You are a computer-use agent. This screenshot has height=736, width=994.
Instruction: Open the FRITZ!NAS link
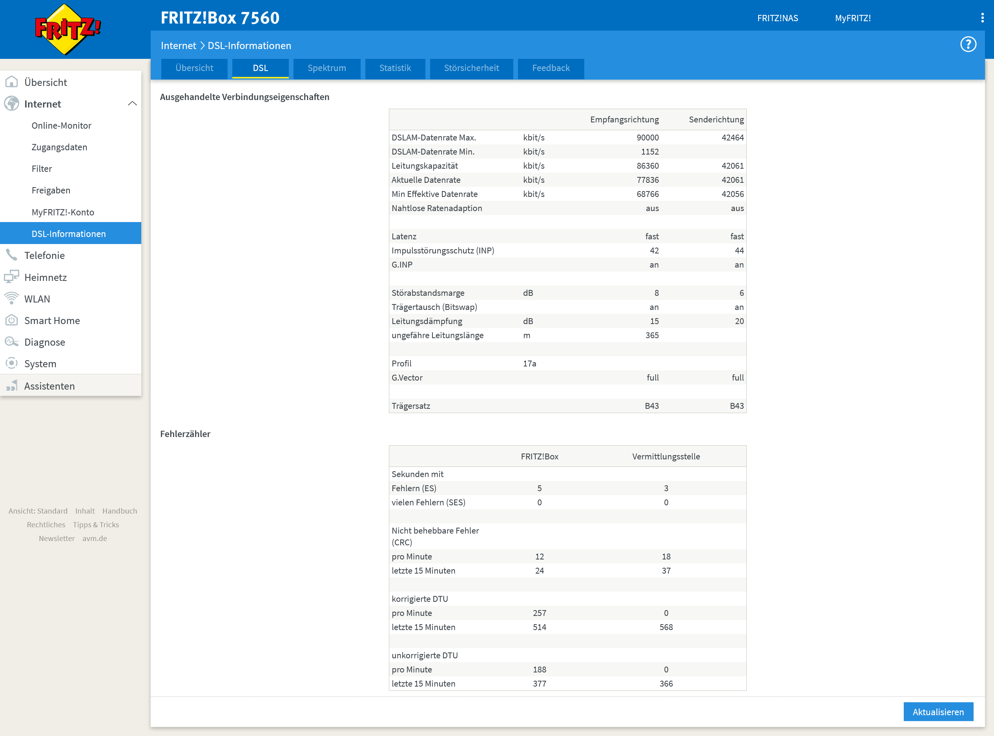point(777,18)
